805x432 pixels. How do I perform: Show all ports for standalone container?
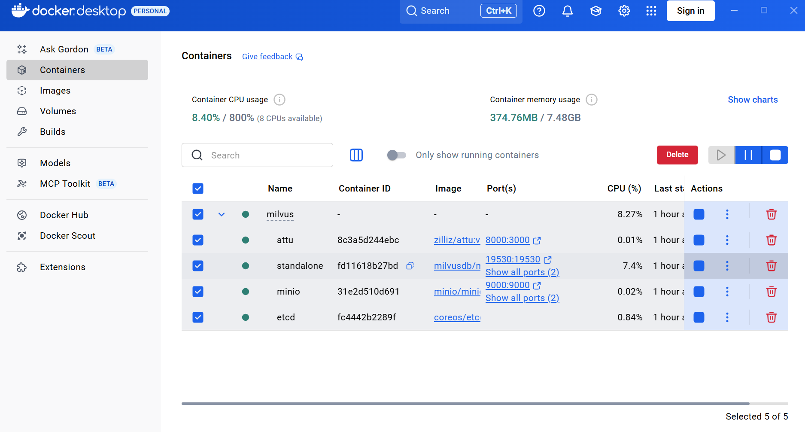[x=522, y=272]
